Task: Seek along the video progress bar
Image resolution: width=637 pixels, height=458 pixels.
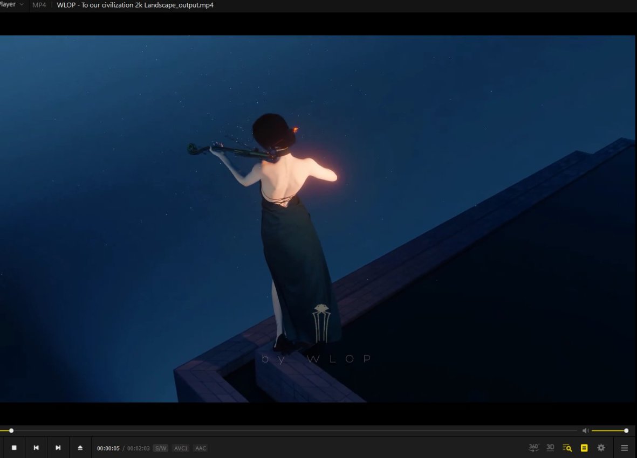Action: [x=289, y=431]
